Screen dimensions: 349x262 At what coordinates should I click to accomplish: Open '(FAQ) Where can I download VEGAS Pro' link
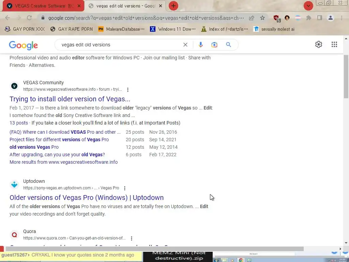pyautogui.click(x=65, y=132)
